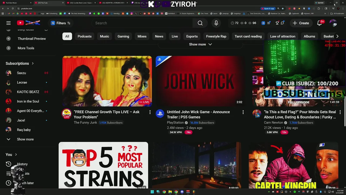Open the Cam Newton channel name
The width and height of the screenshot is (346, 195).
(x=274, y=123)
